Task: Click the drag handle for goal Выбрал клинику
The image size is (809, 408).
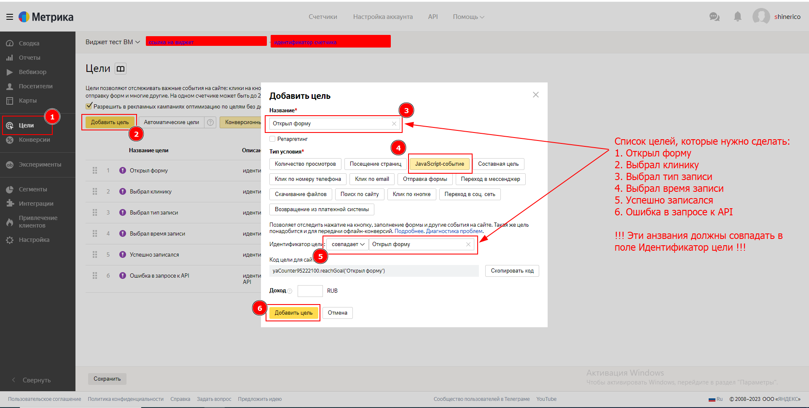Action: click(x=95, y=191)
